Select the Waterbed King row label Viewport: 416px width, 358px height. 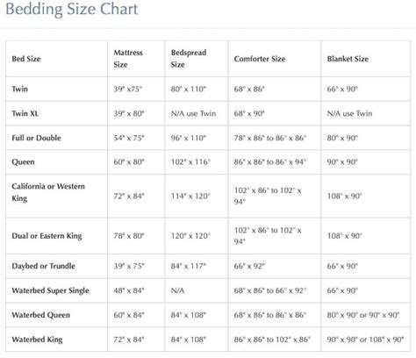coord(37,340)
